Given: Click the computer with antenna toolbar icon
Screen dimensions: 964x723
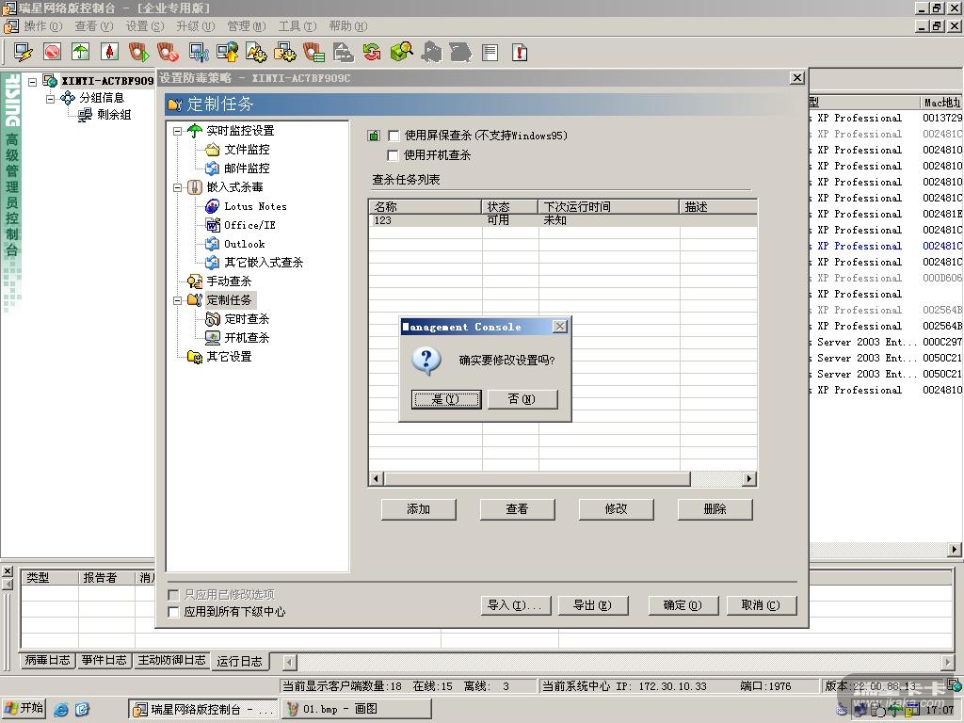Looking at the screenshot, I should [198, 53].
